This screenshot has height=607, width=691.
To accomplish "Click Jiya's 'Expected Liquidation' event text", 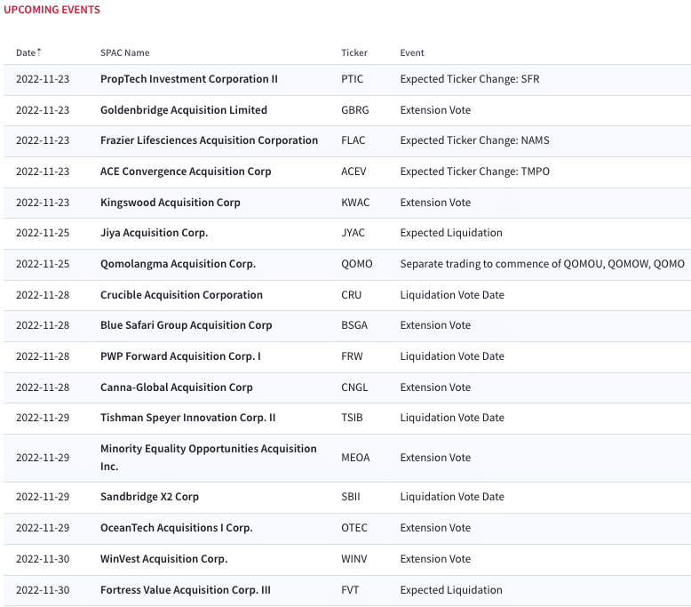I will tap(451, 233).
